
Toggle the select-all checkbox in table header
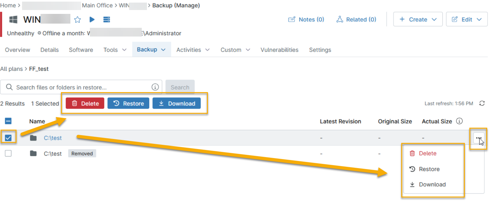tap(8, 121)
